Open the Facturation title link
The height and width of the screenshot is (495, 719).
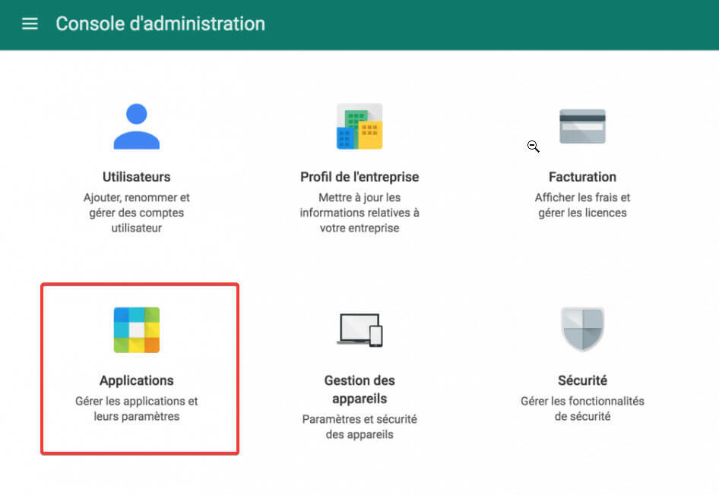582,177
